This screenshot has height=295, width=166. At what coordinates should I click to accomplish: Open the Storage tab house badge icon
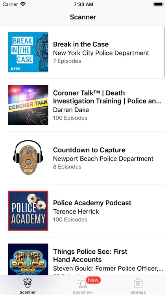(138, 283)
